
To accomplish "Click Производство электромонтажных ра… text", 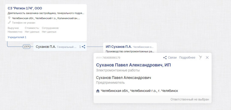I will click(x=130, y=51).
